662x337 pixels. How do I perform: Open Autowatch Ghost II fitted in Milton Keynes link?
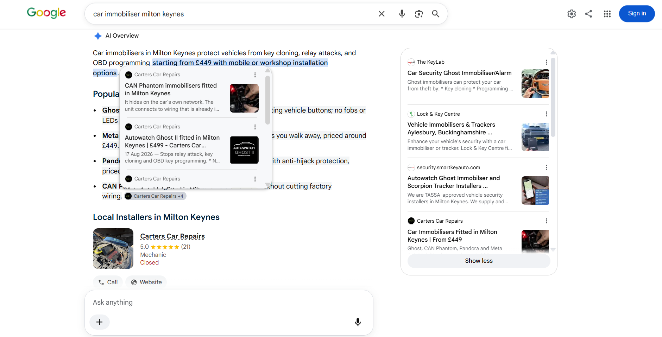[x=172, y=141]
